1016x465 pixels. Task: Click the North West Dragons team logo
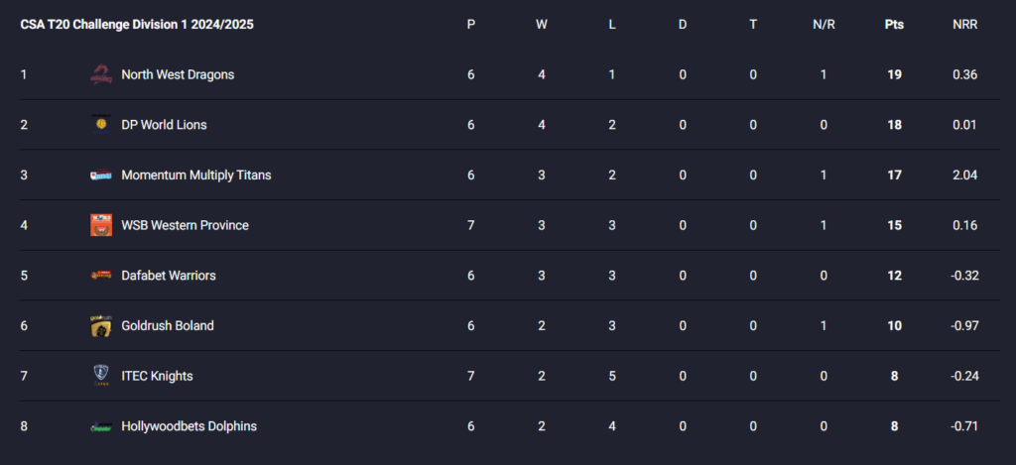101,74
